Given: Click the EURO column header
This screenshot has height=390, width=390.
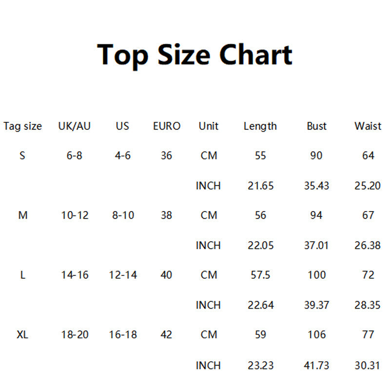Looking at the screenshot, I should pos(167,126).
